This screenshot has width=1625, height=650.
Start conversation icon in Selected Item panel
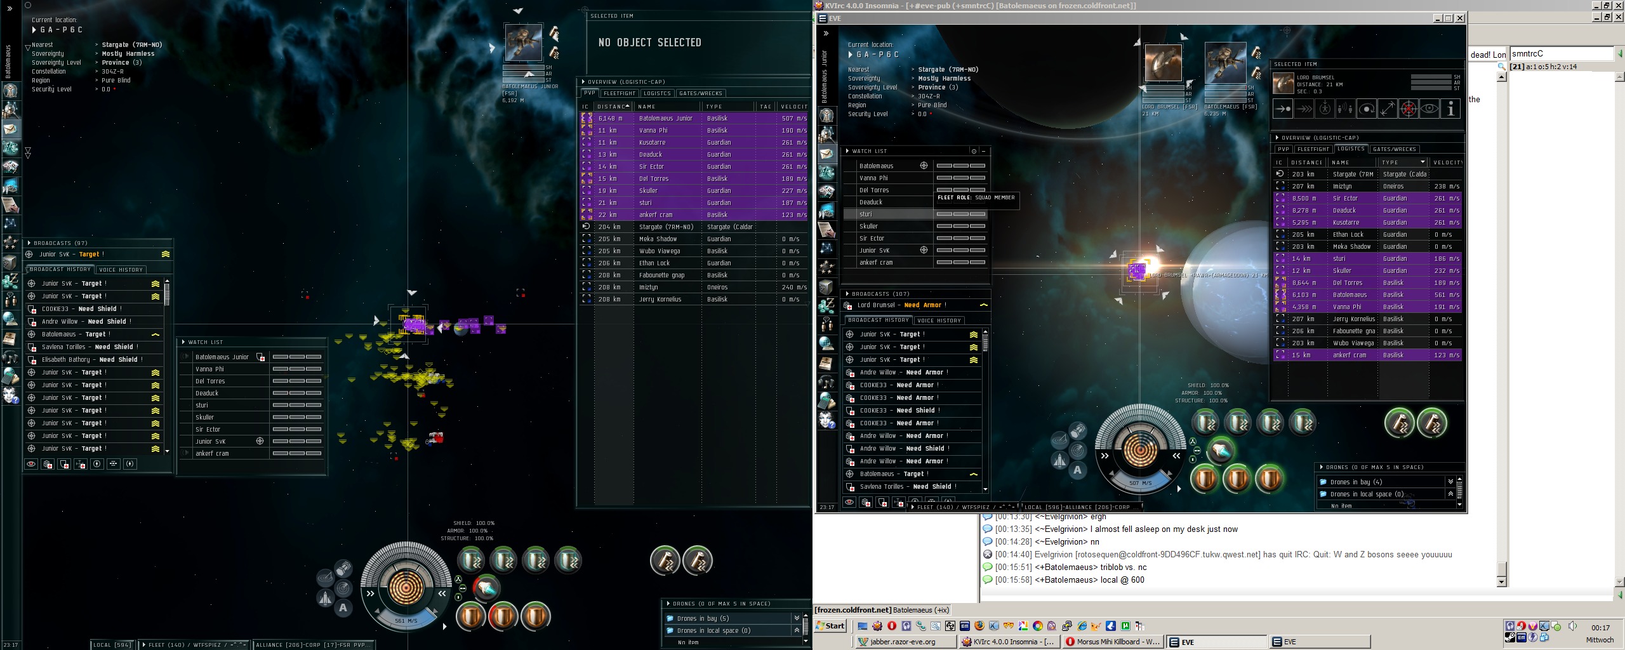[x=1346, y=109]
